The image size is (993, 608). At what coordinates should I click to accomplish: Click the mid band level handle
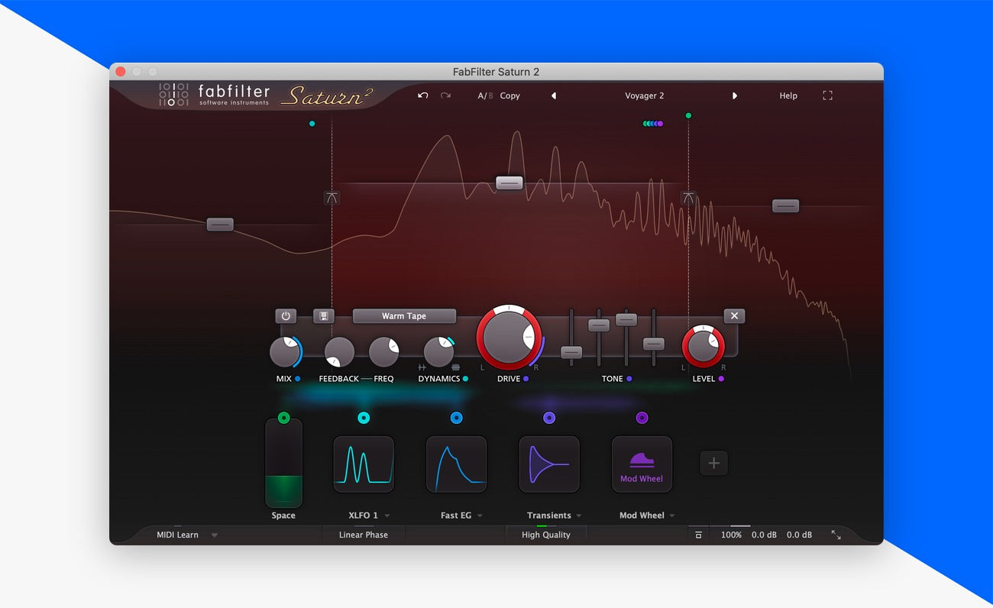[x=509, y=183]
